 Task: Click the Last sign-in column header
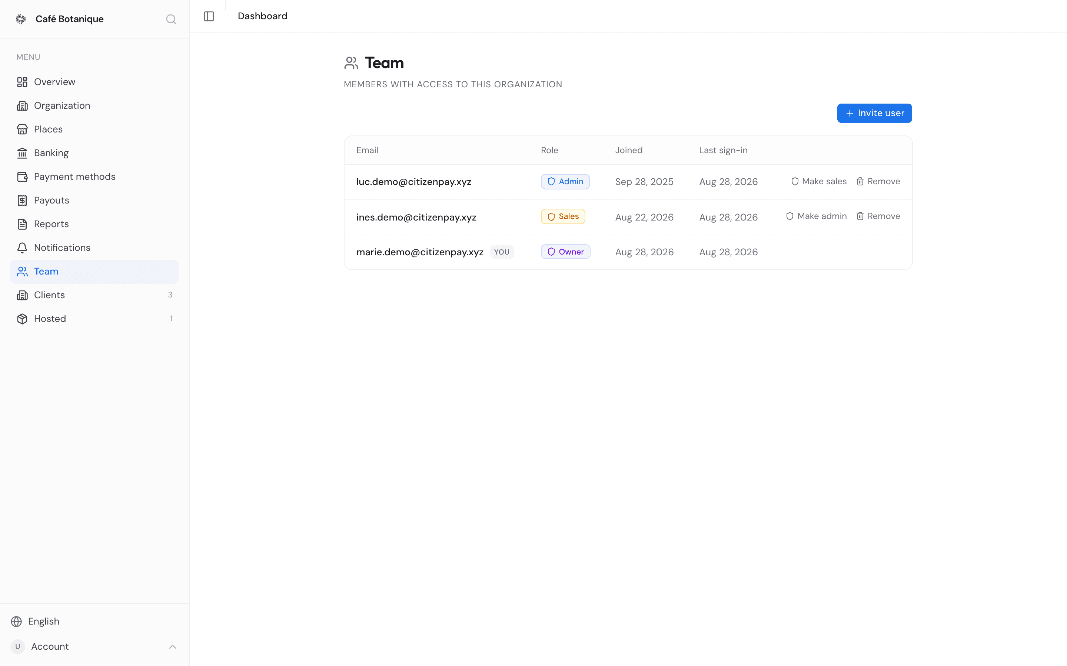click(x=723, y=150)
